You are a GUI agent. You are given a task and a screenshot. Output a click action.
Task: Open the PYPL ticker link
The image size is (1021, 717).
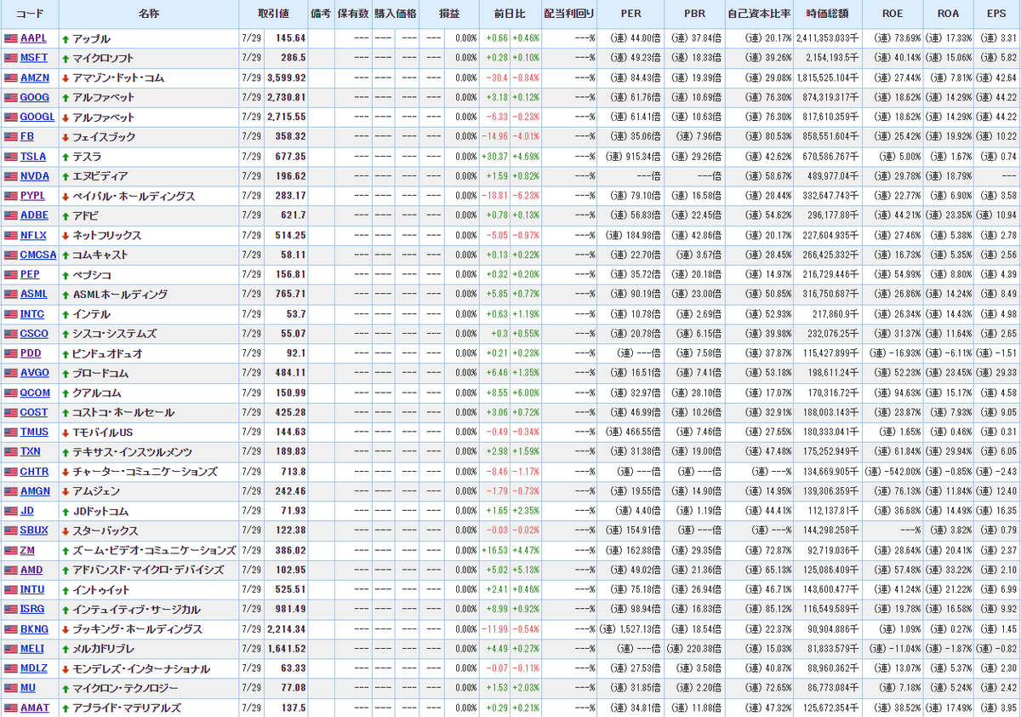pyautogui.click(x=34, y=196)
